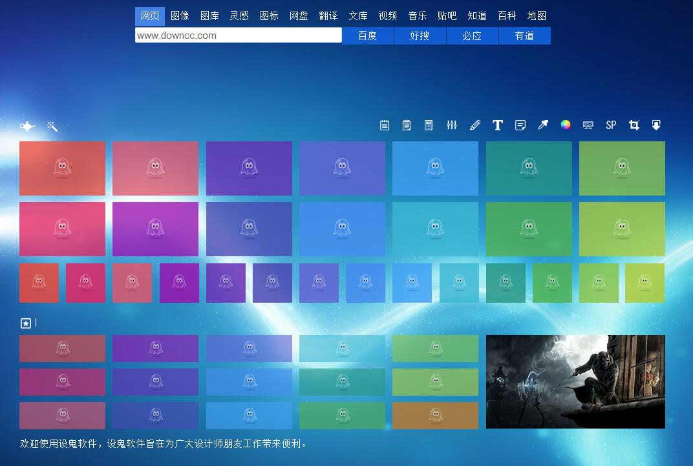Open the Dishonored game artwork thumbnail
The image size is (693, 466).
click(575, 381)
